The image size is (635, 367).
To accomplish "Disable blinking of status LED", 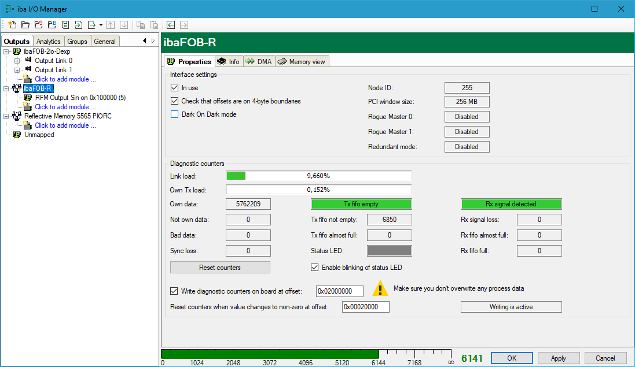I will click(315, 268).
